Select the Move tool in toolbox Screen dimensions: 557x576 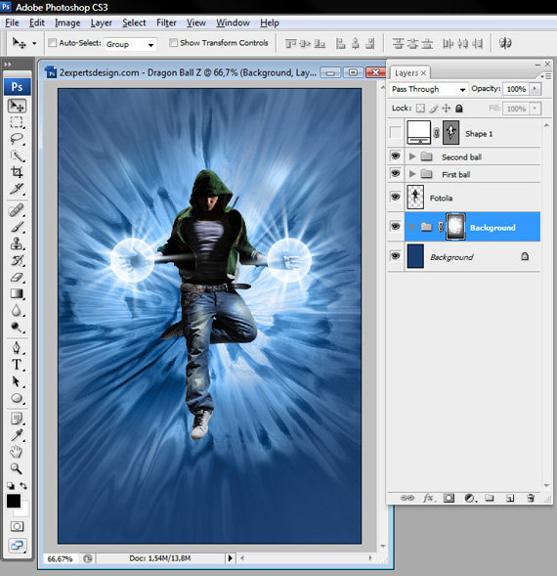click(17, 107)
